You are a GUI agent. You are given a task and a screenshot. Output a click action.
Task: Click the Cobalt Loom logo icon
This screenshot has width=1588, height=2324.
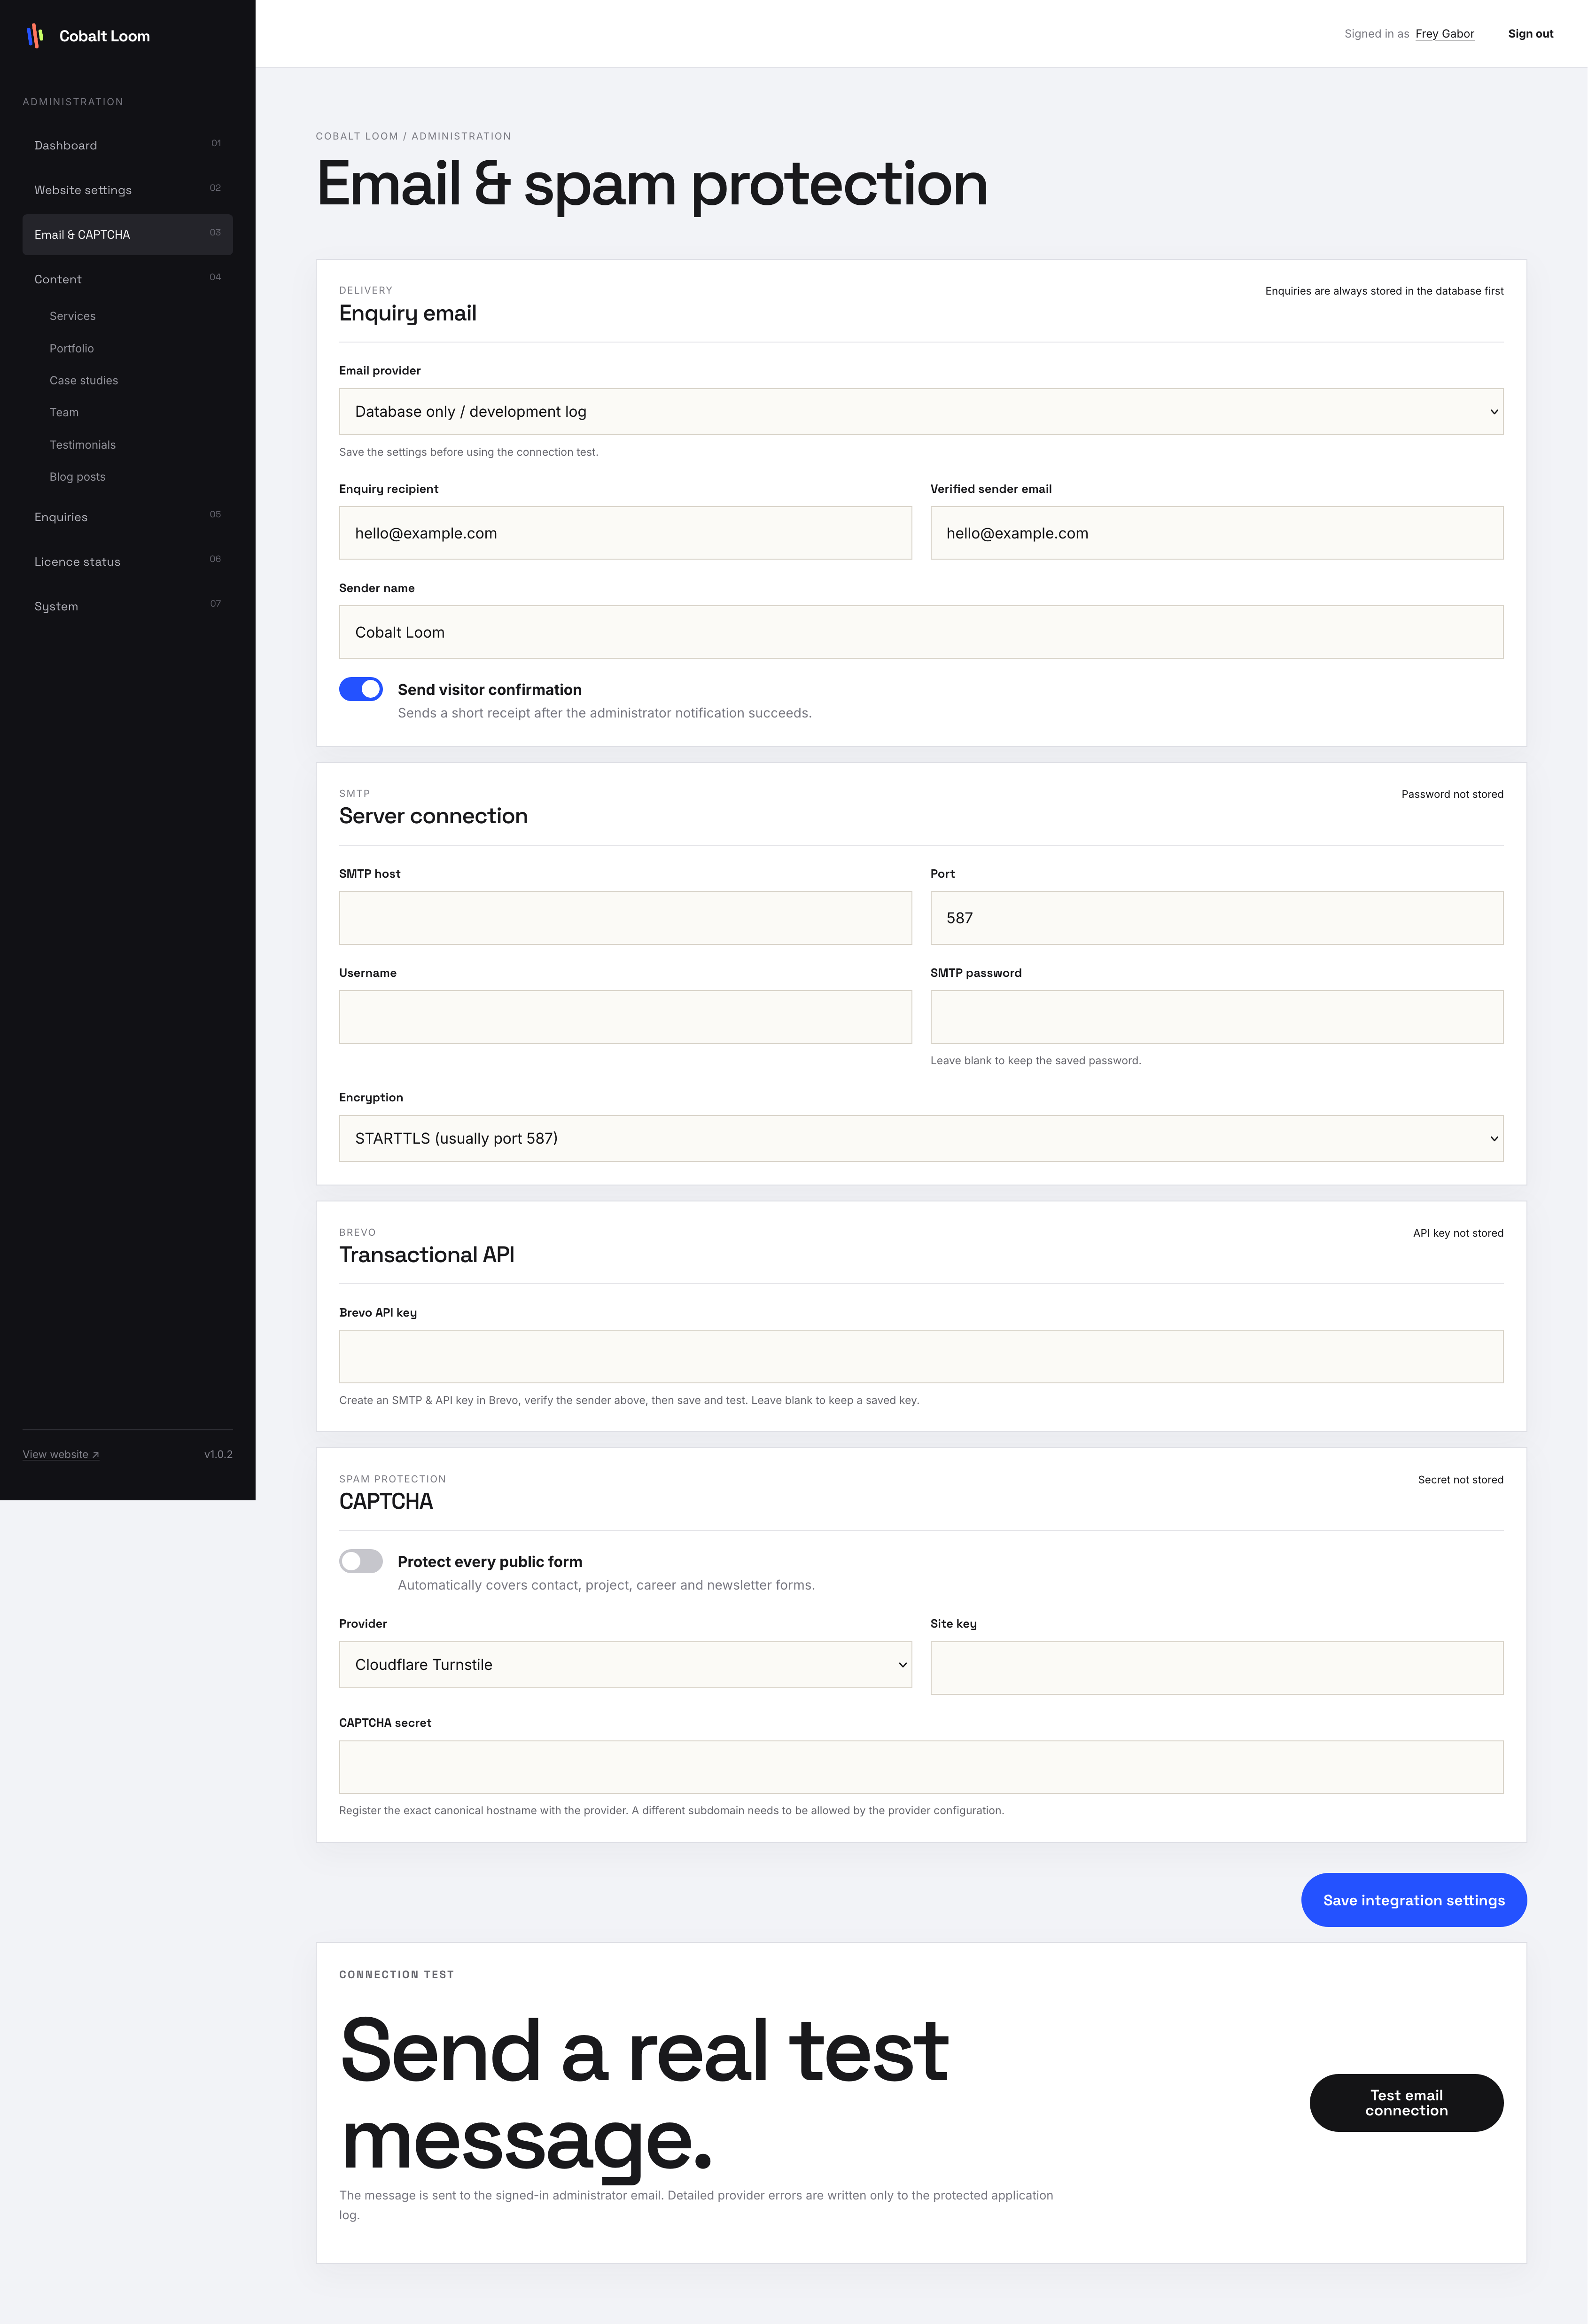35,36
